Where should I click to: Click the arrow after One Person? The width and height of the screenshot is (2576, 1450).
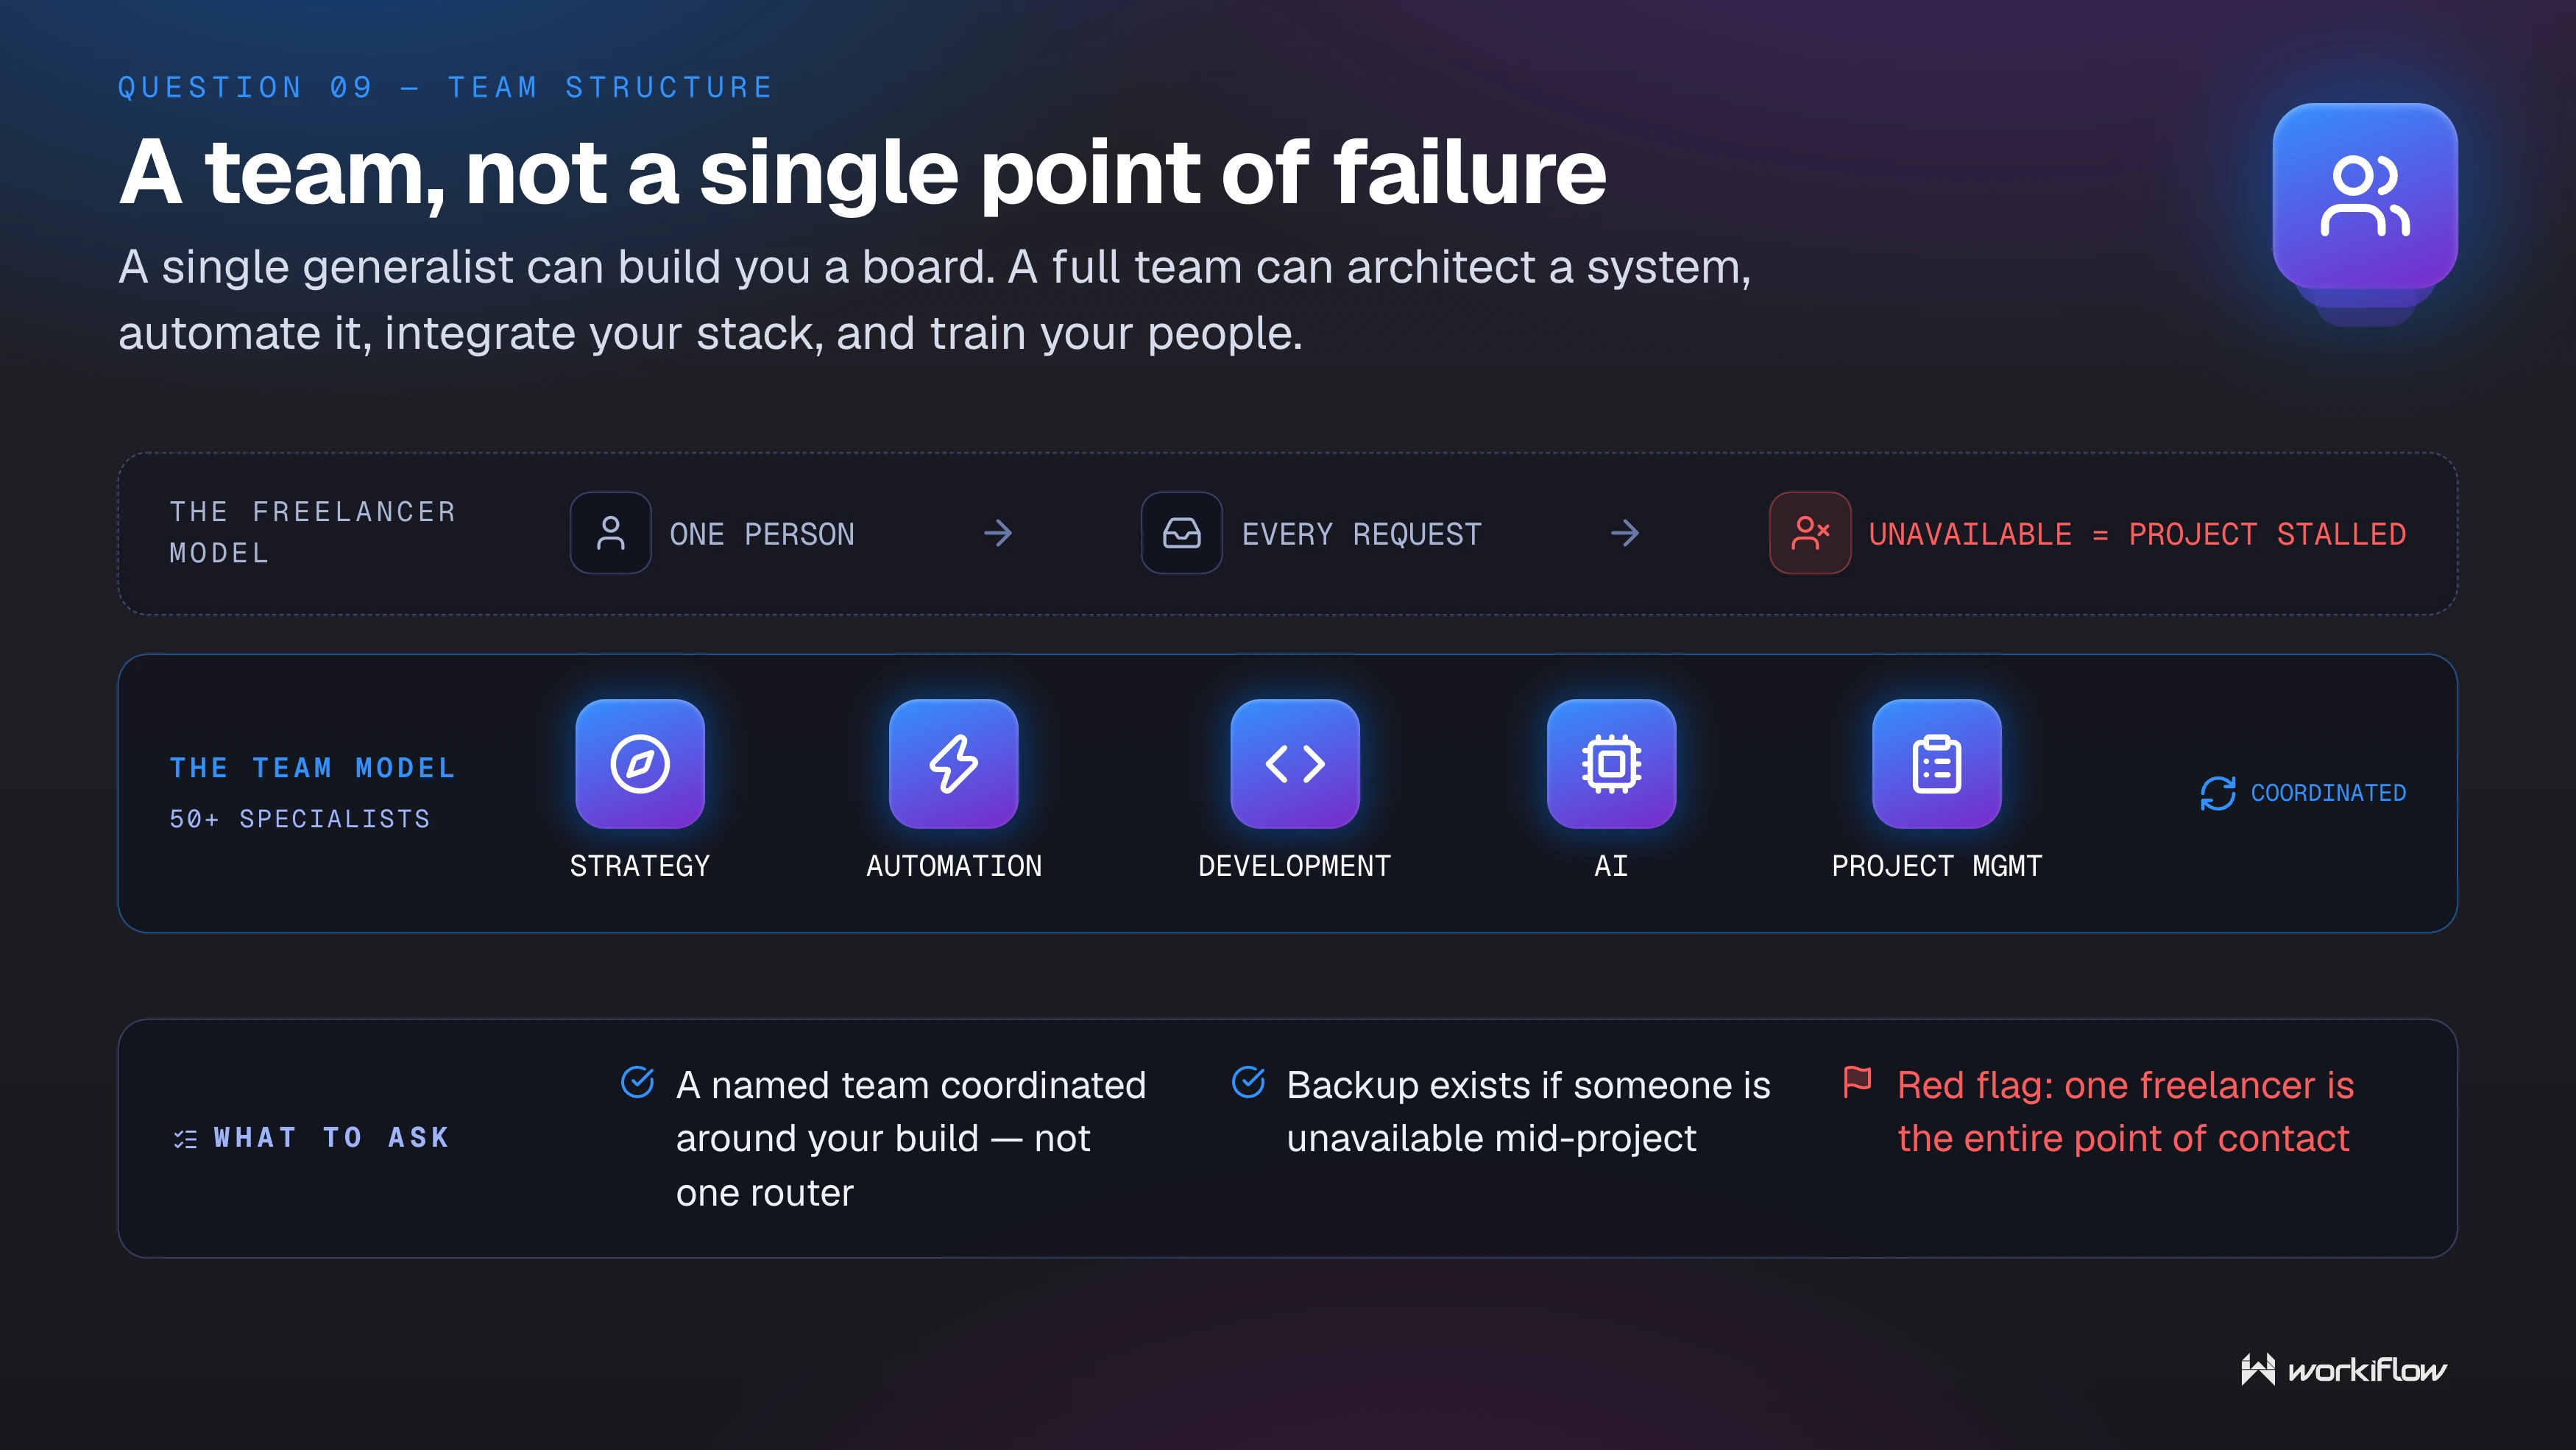(998, 533)
